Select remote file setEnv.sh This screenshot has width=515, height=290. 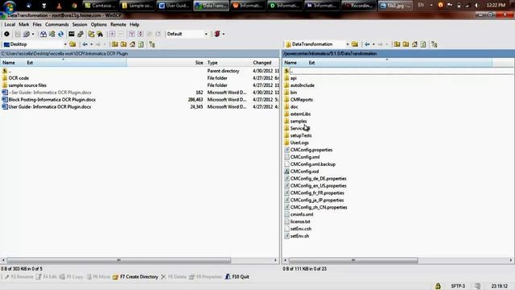pos(299,236)
